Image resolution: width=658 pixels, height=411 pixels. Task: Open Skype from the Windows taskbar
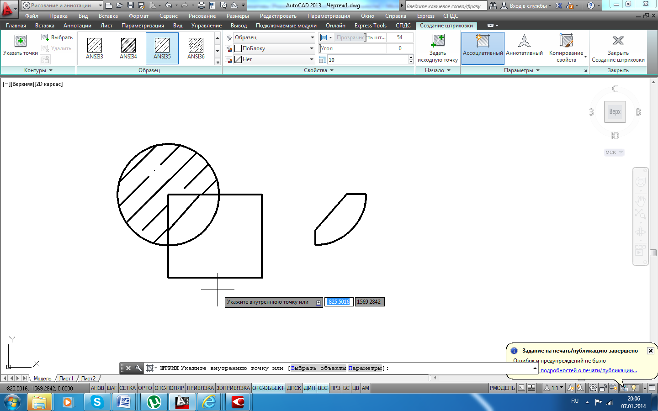coord(97,402)
